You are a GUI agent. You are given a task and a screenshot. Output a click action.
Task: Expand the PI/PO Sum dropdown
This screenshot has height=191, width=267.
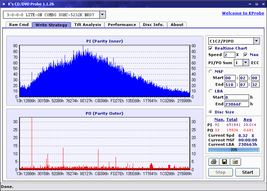[245, 62]
